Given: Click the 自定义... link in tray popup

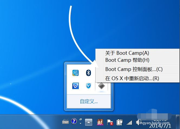Looking at the screenshot, I should point(89,101).
